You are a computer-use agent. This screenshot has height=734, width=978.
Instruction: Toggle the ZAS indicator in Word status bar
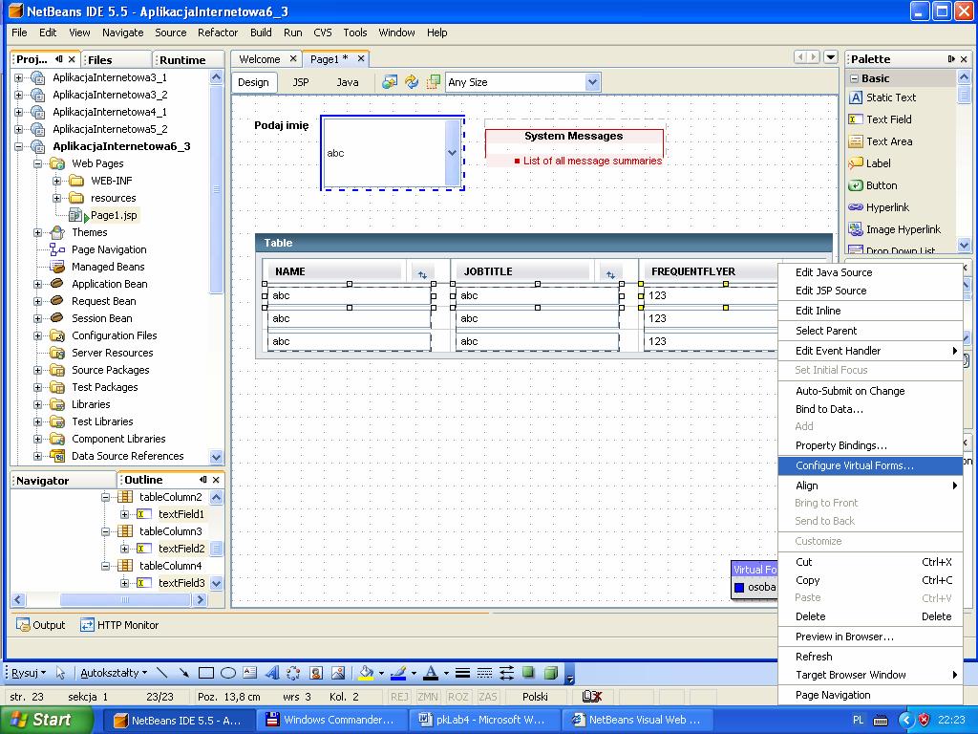[488, 697]
